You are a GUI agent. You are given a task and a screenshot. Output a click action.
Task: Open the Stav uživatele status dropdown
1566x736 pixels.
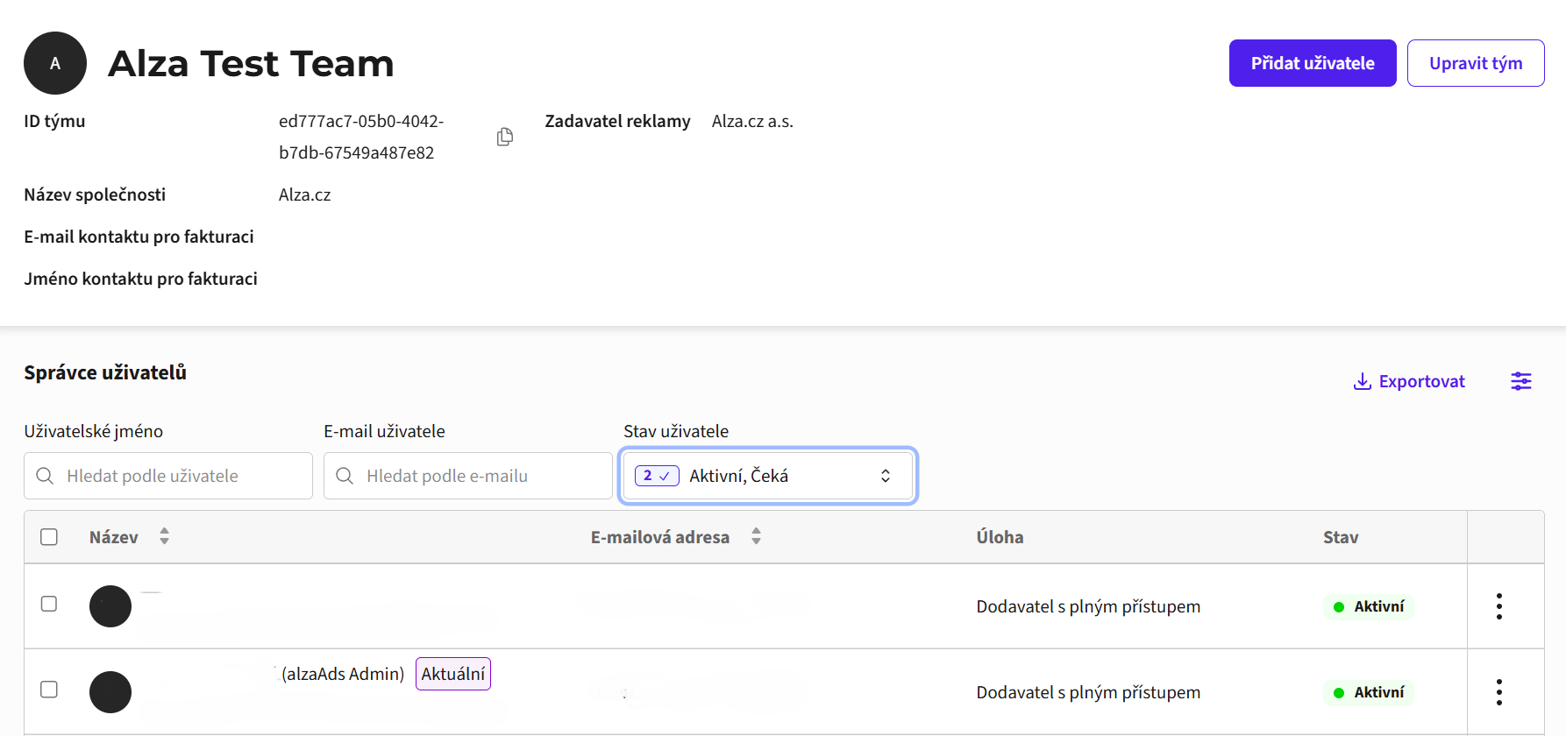pyautogui.click(x=768, y=476)
